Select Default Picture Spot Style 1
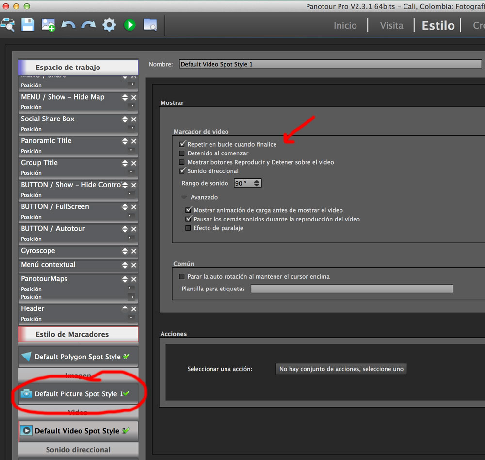 (78, 394)
